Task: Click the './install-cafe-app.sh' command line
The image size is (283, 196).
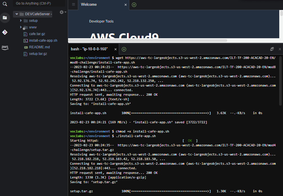Action: (x=136, y=136)
